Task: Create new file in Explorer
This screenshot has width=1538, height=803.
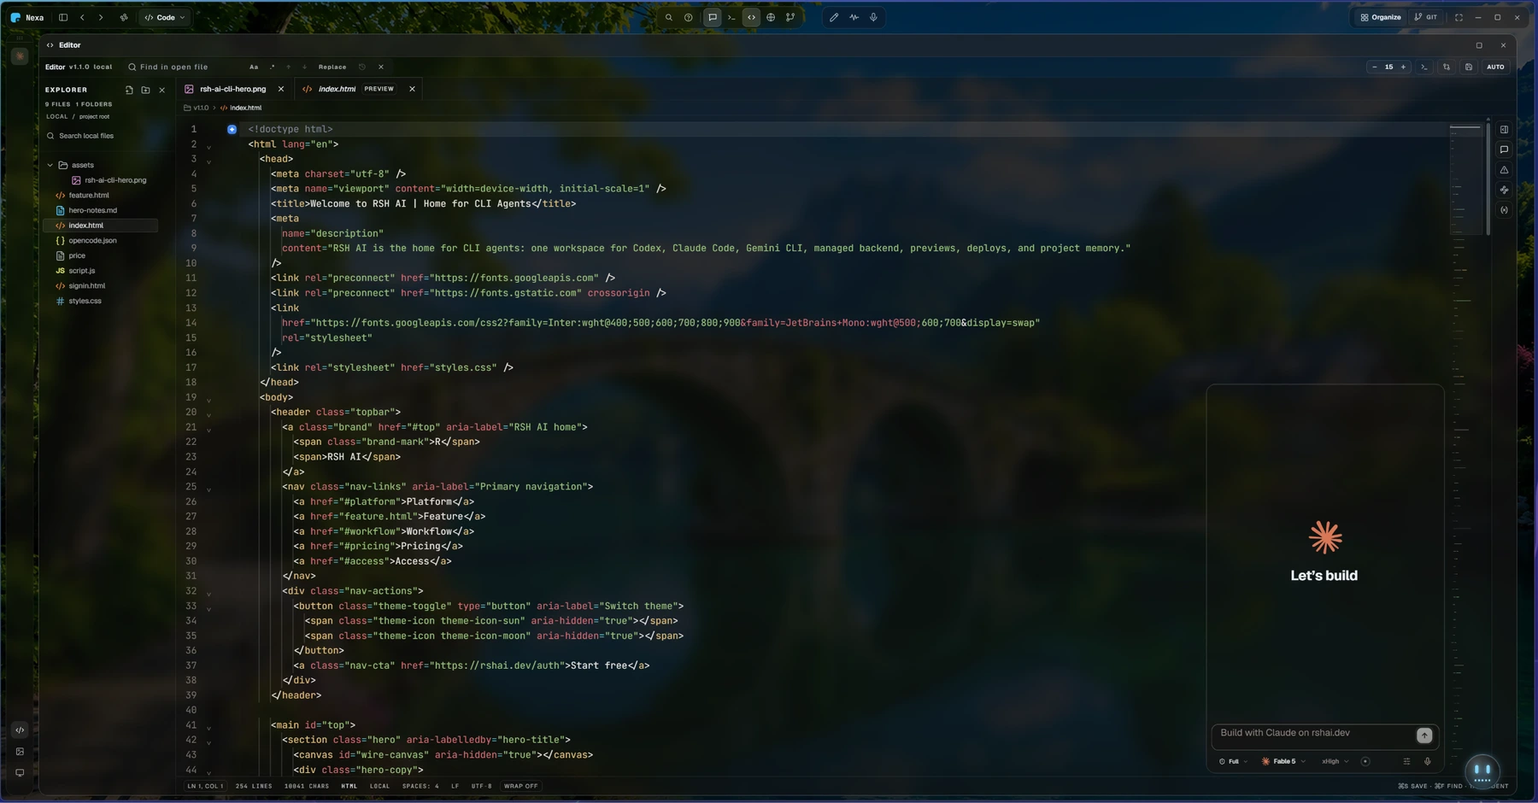Action: tap(129, 90)
